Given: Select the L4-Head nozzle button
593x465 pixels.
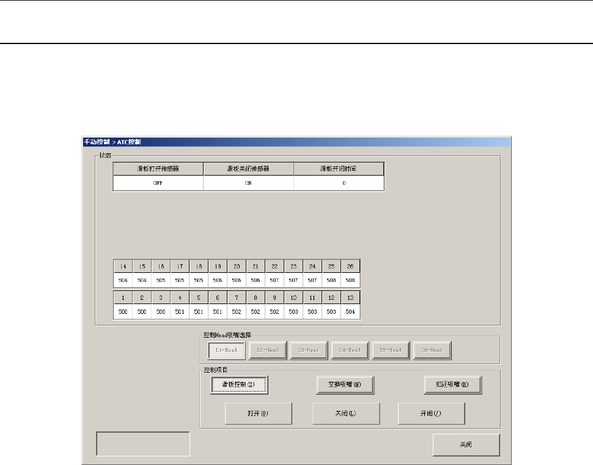Looking at the screenshot, I should pos(350,351).
